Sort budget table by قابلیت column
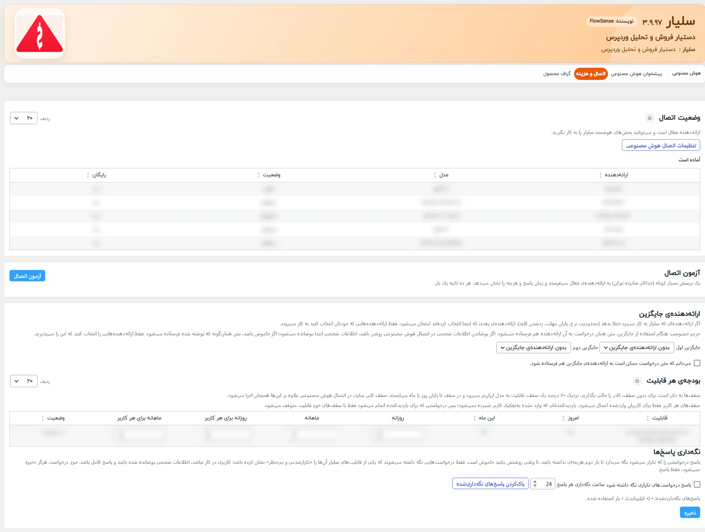This screenshot has width=705, height=532. click(657, 418)
